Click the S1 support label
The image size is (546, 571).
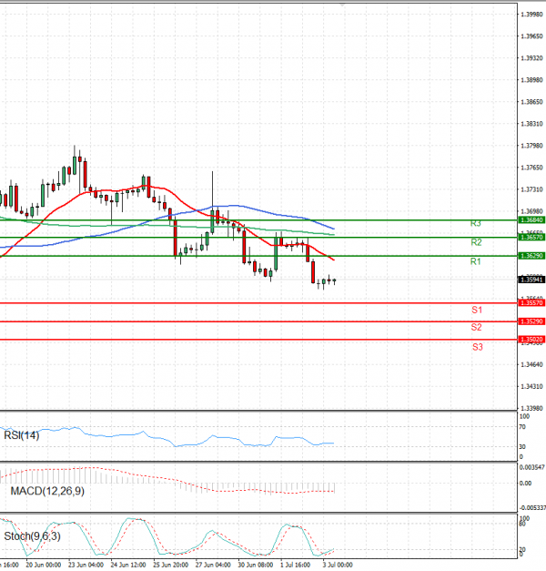pyautogui.click(x=477, y=310)
